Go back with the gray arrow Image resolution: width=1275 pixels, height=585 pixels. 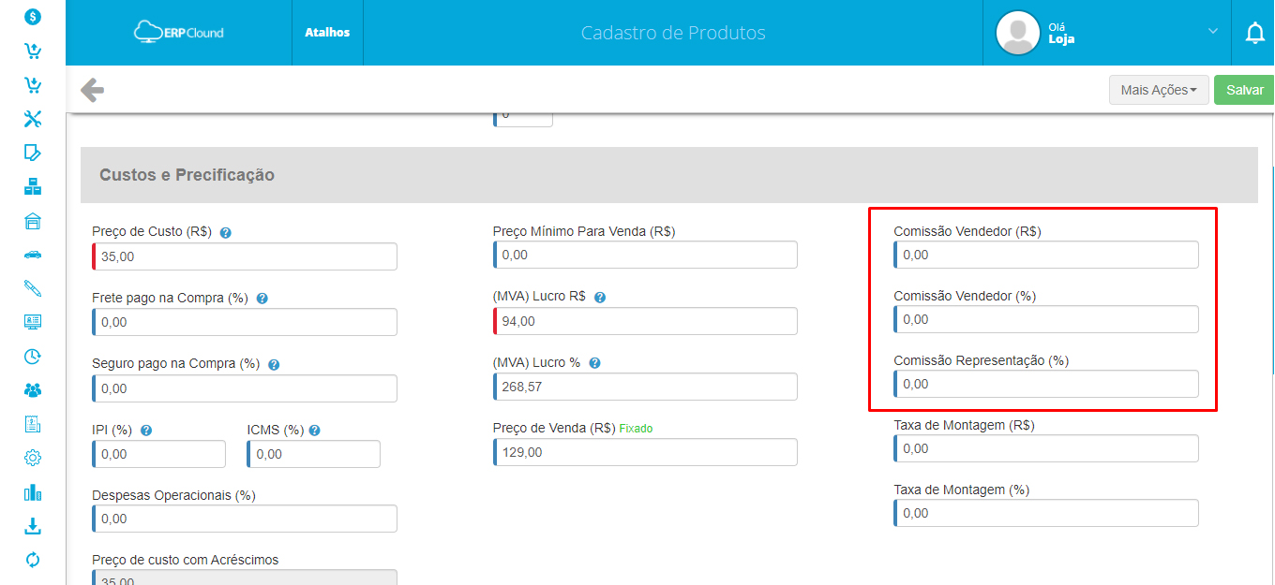click(92, 90)
